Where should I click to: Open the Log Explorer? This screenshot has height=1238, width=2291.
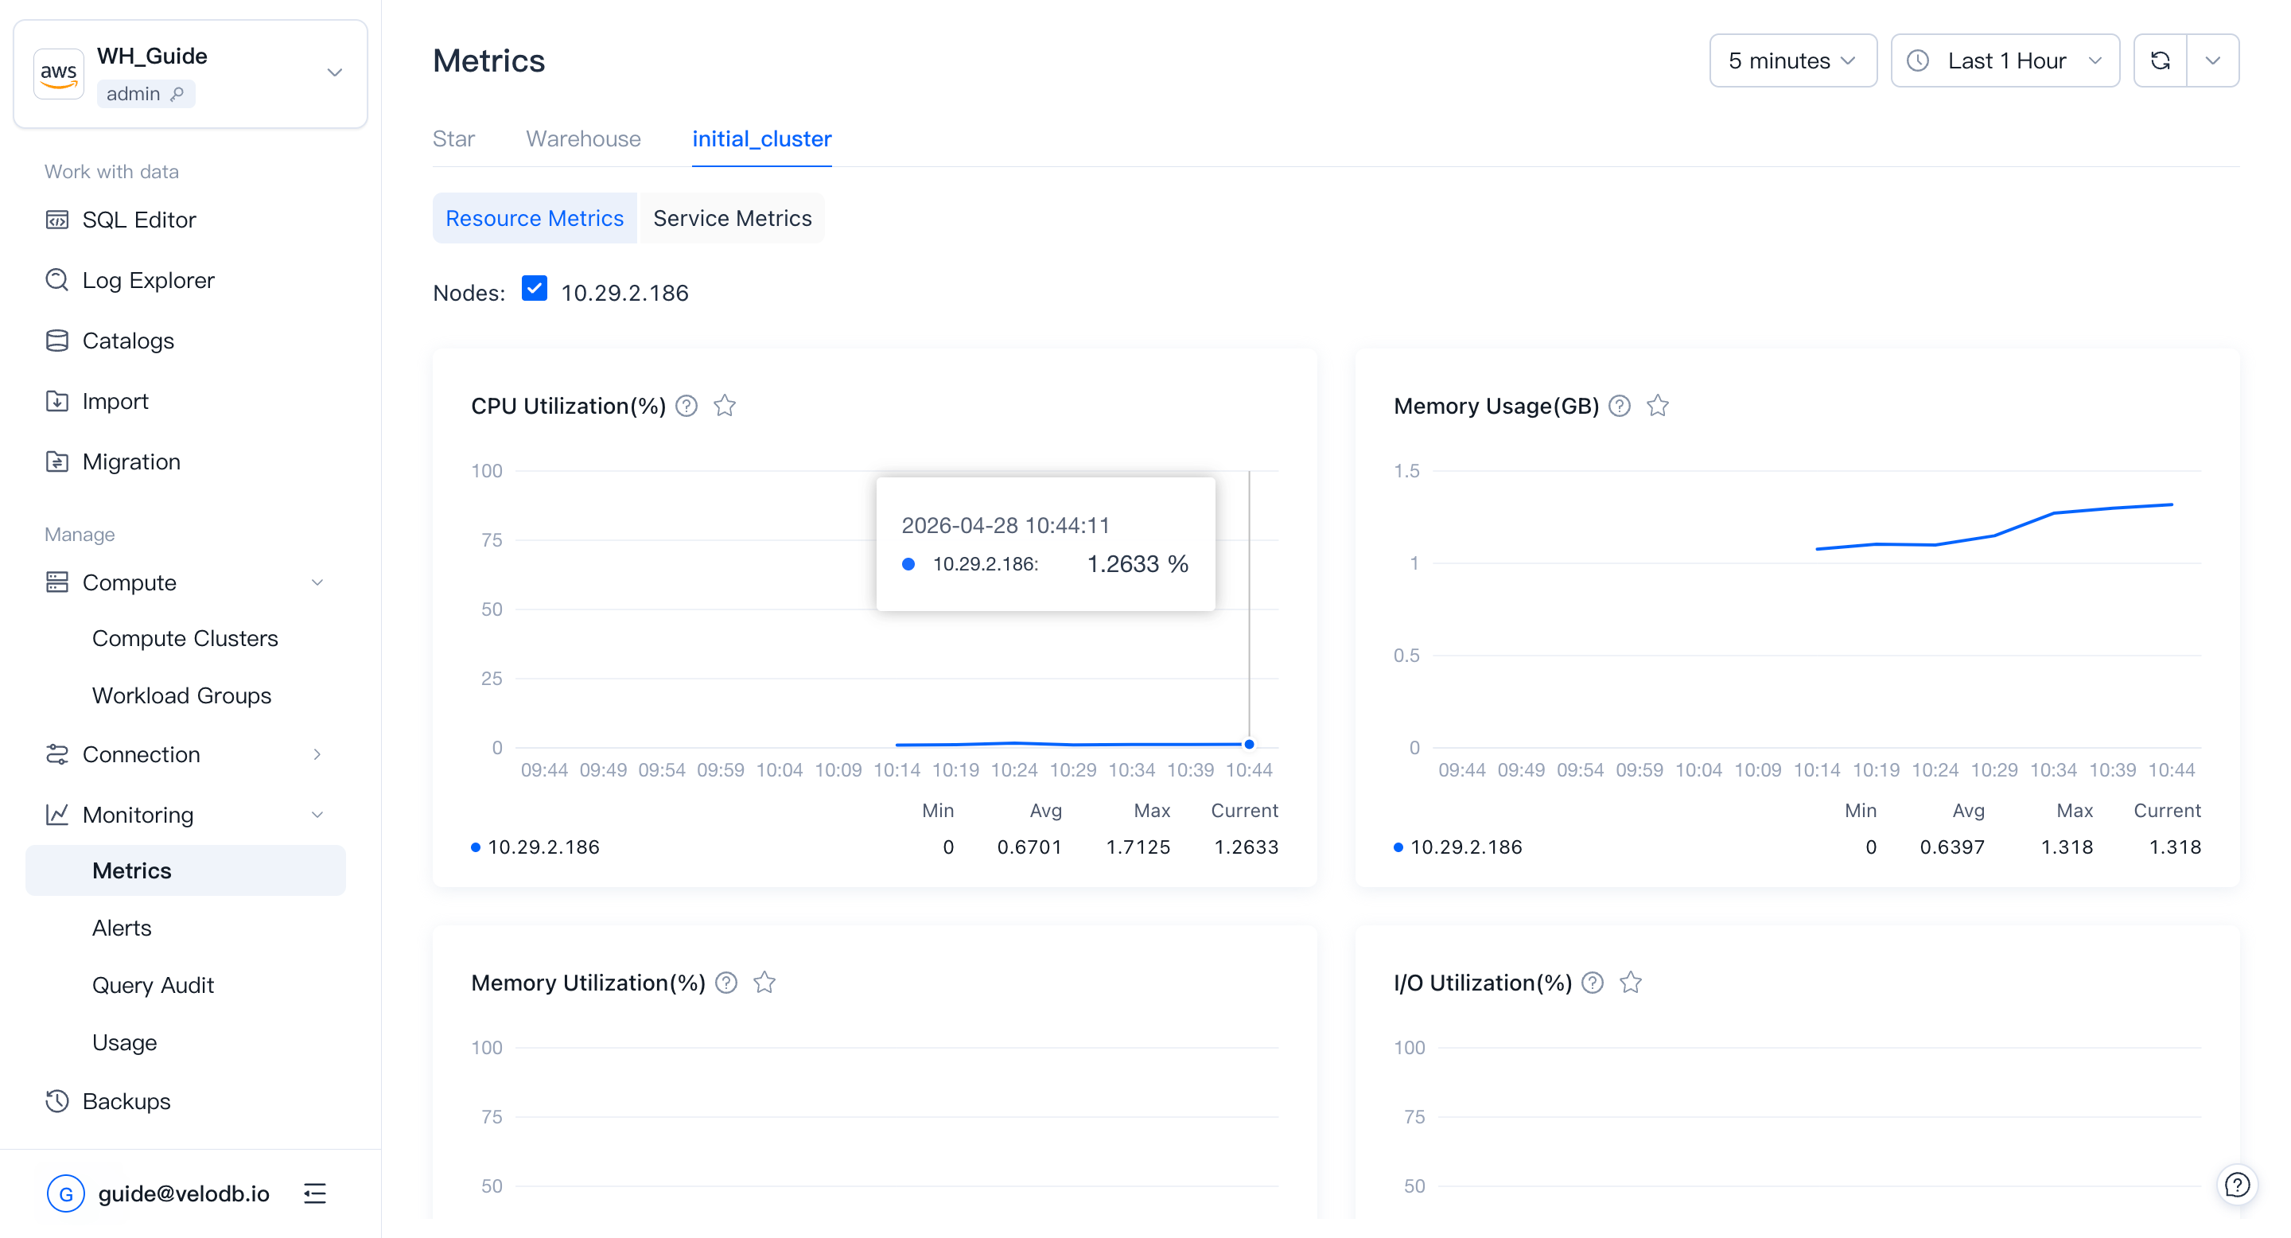point(148,280)
